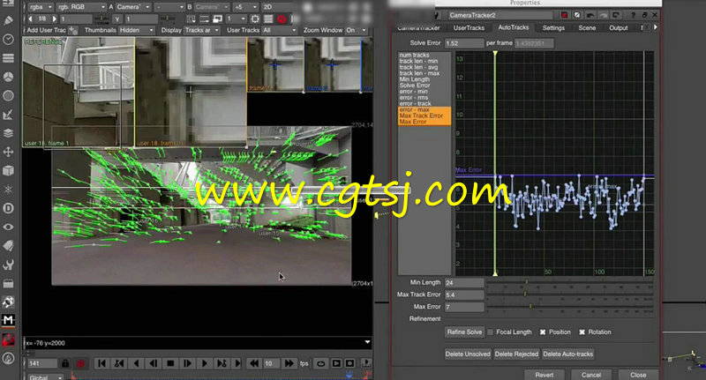The width and height of the screenshot is (706, 380).
Task: Open the Views nodes eye icon
Action: pyautogui.click(x=8, y=227)
